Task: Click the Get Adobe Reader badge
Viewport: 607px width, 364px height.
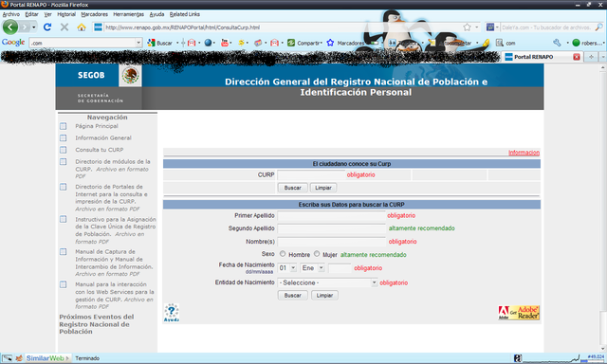Action: pos(519,313)
